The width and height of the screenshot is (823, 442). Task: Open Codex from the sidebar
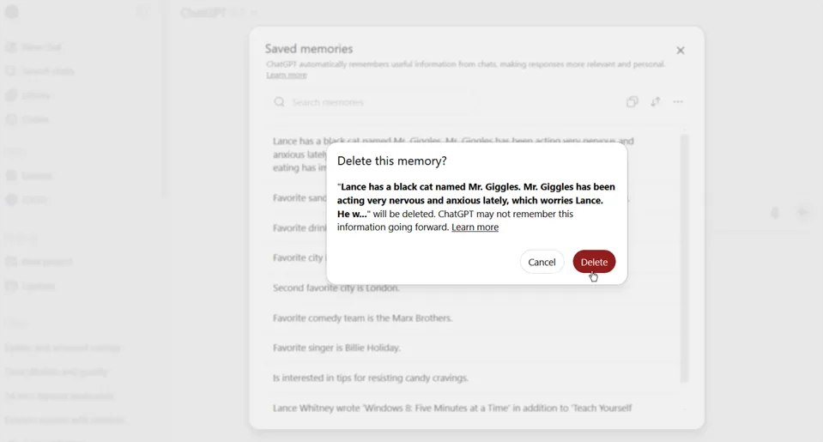[x=34, y=119]
